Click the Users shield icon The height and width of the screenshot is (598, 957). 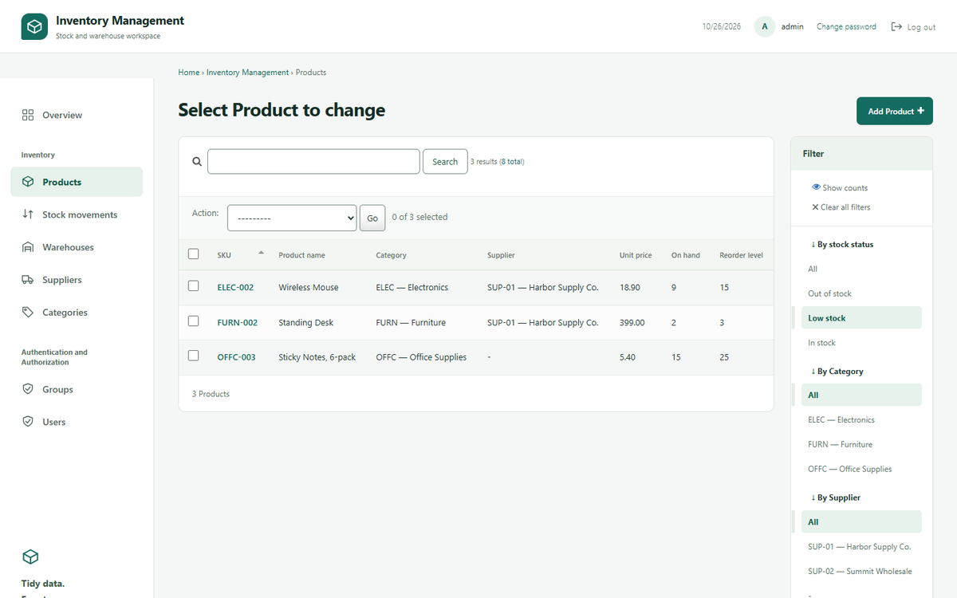click(x=28, y=422)
